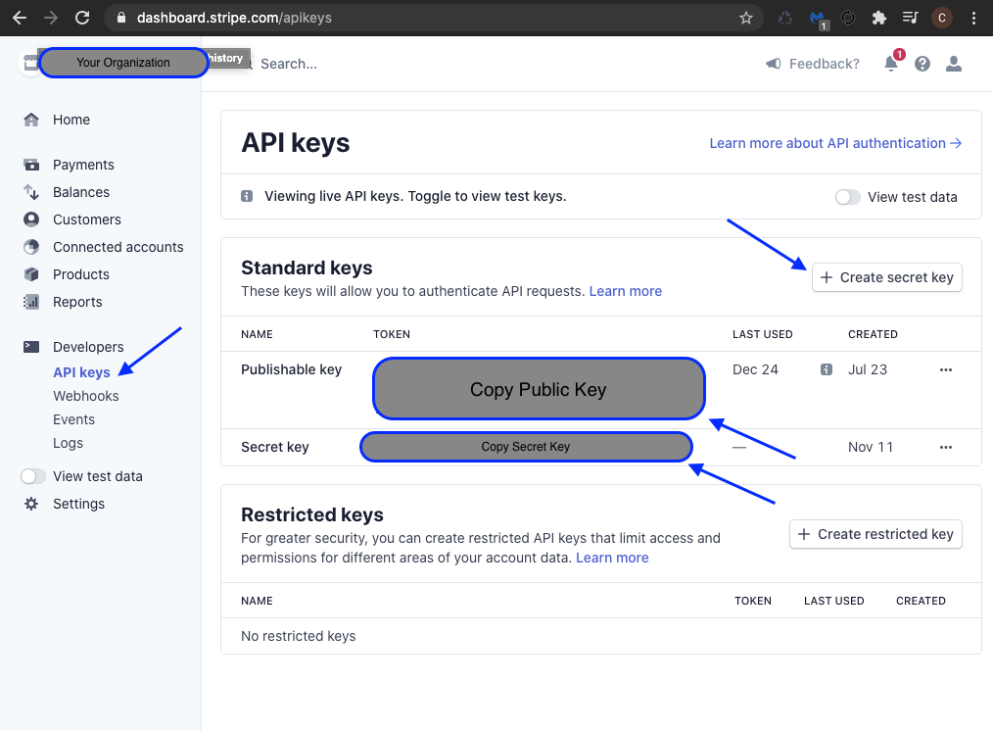The width and height of the screenshot is (993, 731).
Task: Open Balances page
Action: (81, 192)
